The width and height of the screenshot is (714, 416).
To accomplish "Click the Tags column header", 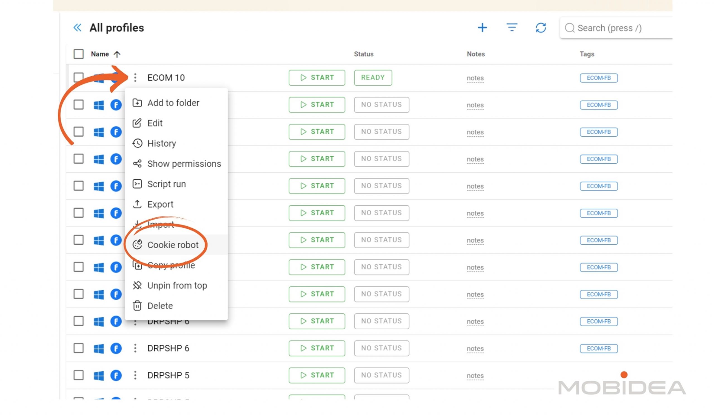I will point(587,54).
